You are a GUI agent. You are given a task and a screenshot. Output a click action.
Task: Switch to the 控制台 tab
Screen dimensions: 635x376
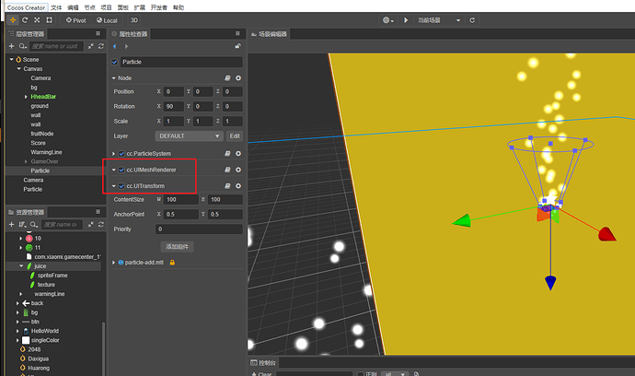263,362
